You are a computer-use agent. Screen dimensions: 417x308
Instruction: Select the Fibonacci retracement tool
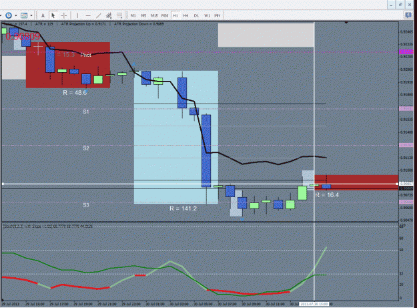point(119,16)
